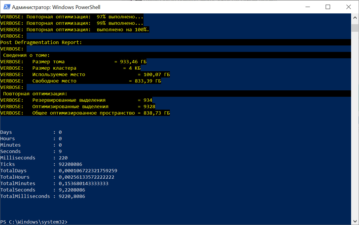
Task: Click the 'Свободное место' label
Action: [54, 81]
